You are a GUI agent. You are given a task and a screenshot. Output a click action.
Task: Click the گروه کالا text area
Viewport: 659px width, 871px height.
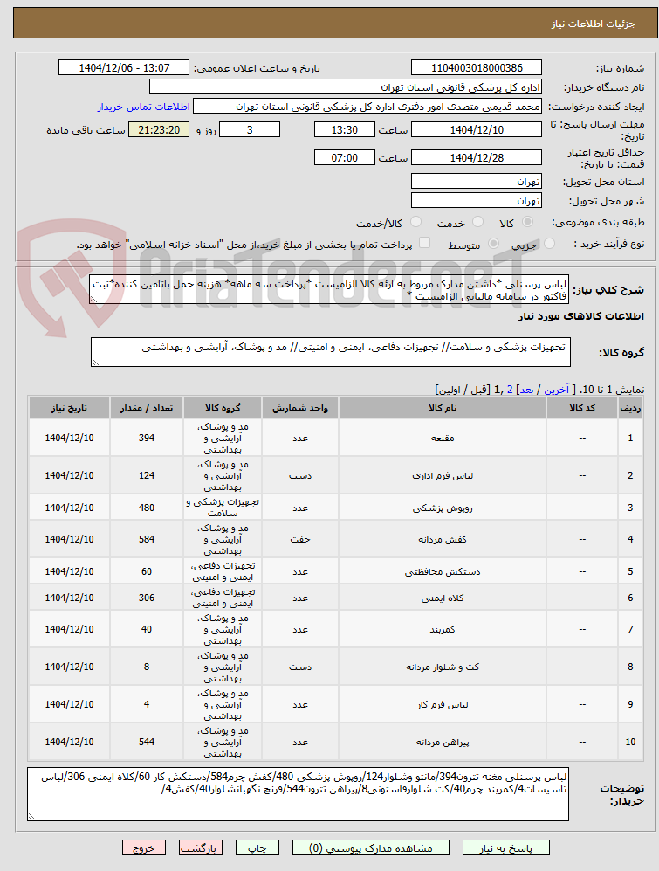[x=330, y=352]
